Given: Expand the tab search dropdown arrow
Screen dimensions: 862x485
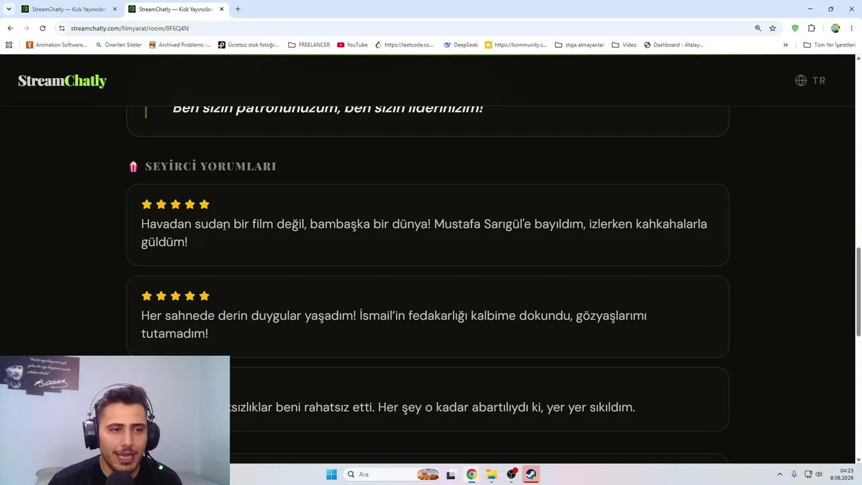Looking at the screenshot, I should (8, 9).
